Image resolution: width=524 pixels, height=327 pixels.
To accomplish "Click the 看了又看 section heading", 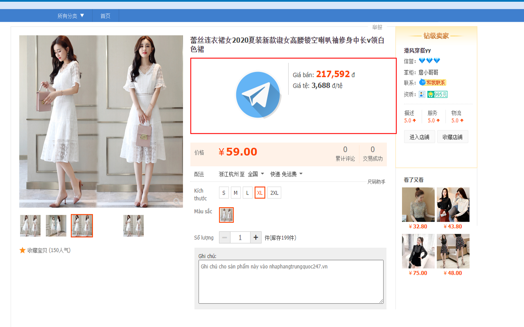I will [413, 180].
